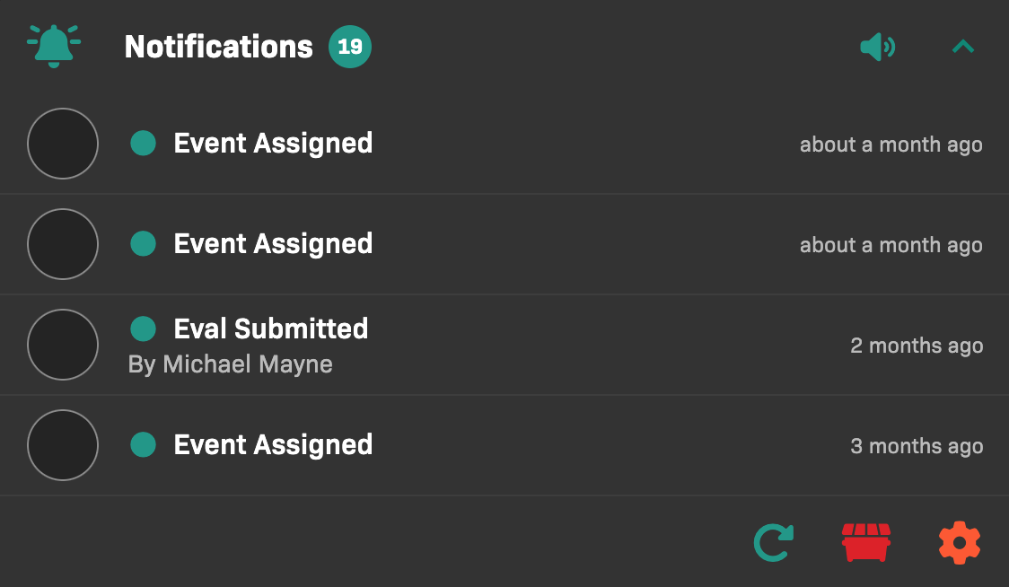This screenshot has width=1009, height=587.
Task: Click avatar of the 3-months-old notification
Action: click(x=63, y=445)
